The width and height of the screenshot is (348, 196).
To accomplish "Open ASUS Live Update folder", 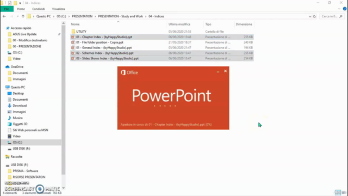I will (x=24, y=34).
